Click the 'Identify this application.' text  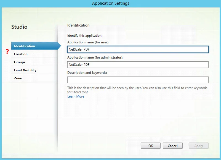[x=85, y=36]
